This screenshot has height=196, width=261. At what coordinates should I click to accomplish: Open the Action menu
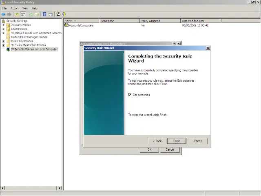(x=14, y=8)
